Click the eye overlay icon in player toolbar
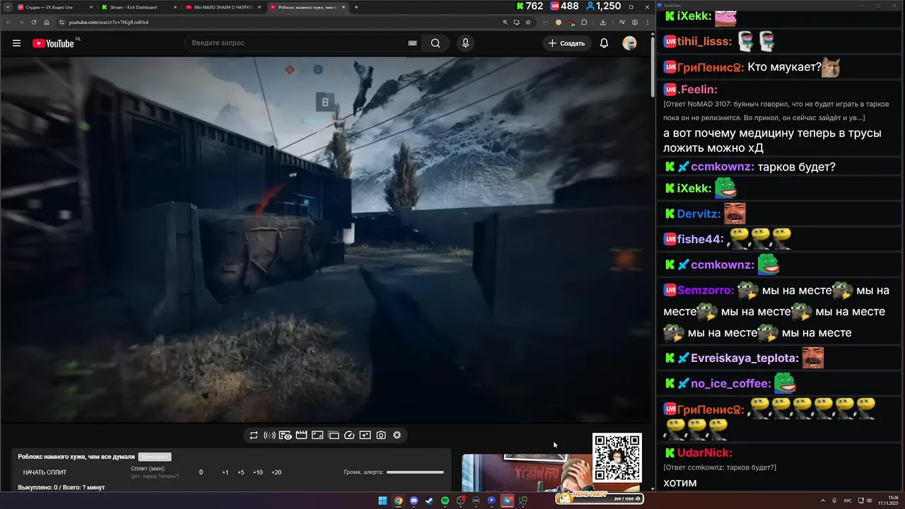 (286, 435)
